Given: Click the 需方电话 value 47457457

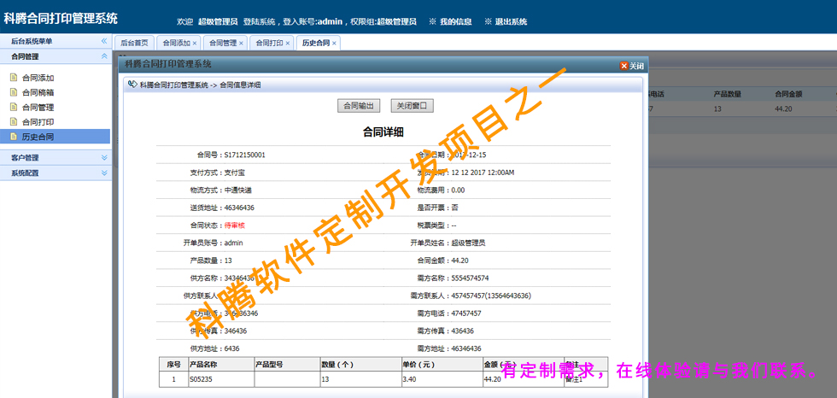Looking at the screenshot, I should point(466,313).
